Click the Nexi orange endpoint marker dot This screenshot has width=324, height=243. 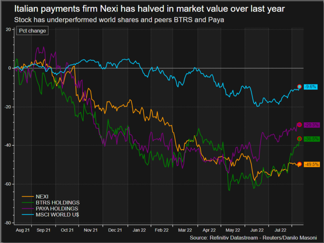tap(299, 164)
